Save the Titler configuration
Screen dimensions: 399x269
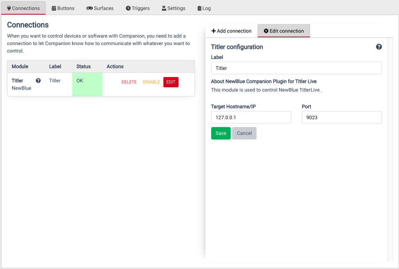coord(221,133)
